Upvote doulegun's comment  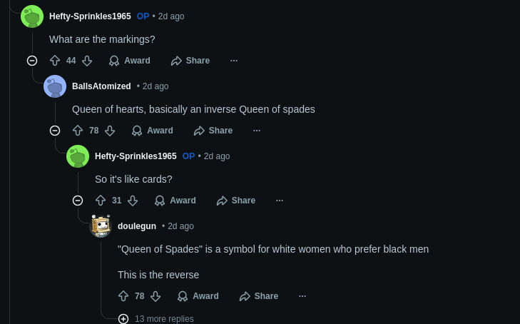(x=123, y=296)
